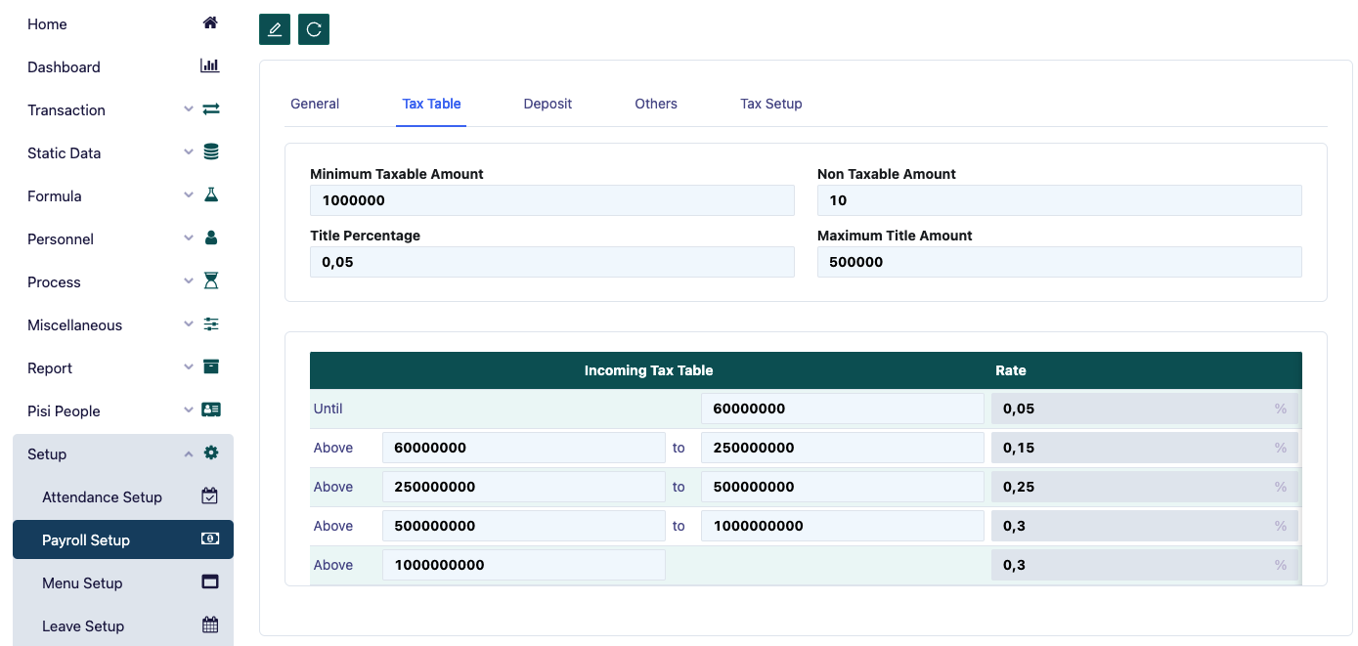The width and height of the screenshot is (1358, 646).
Task: Expand the Report menu chevron
Action: click(189, 367)
